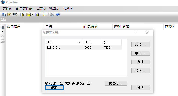The image size is (178, 96).
Task: Open Name Resolution (.com) toolbar icon
Action: (x=15, y=14)
